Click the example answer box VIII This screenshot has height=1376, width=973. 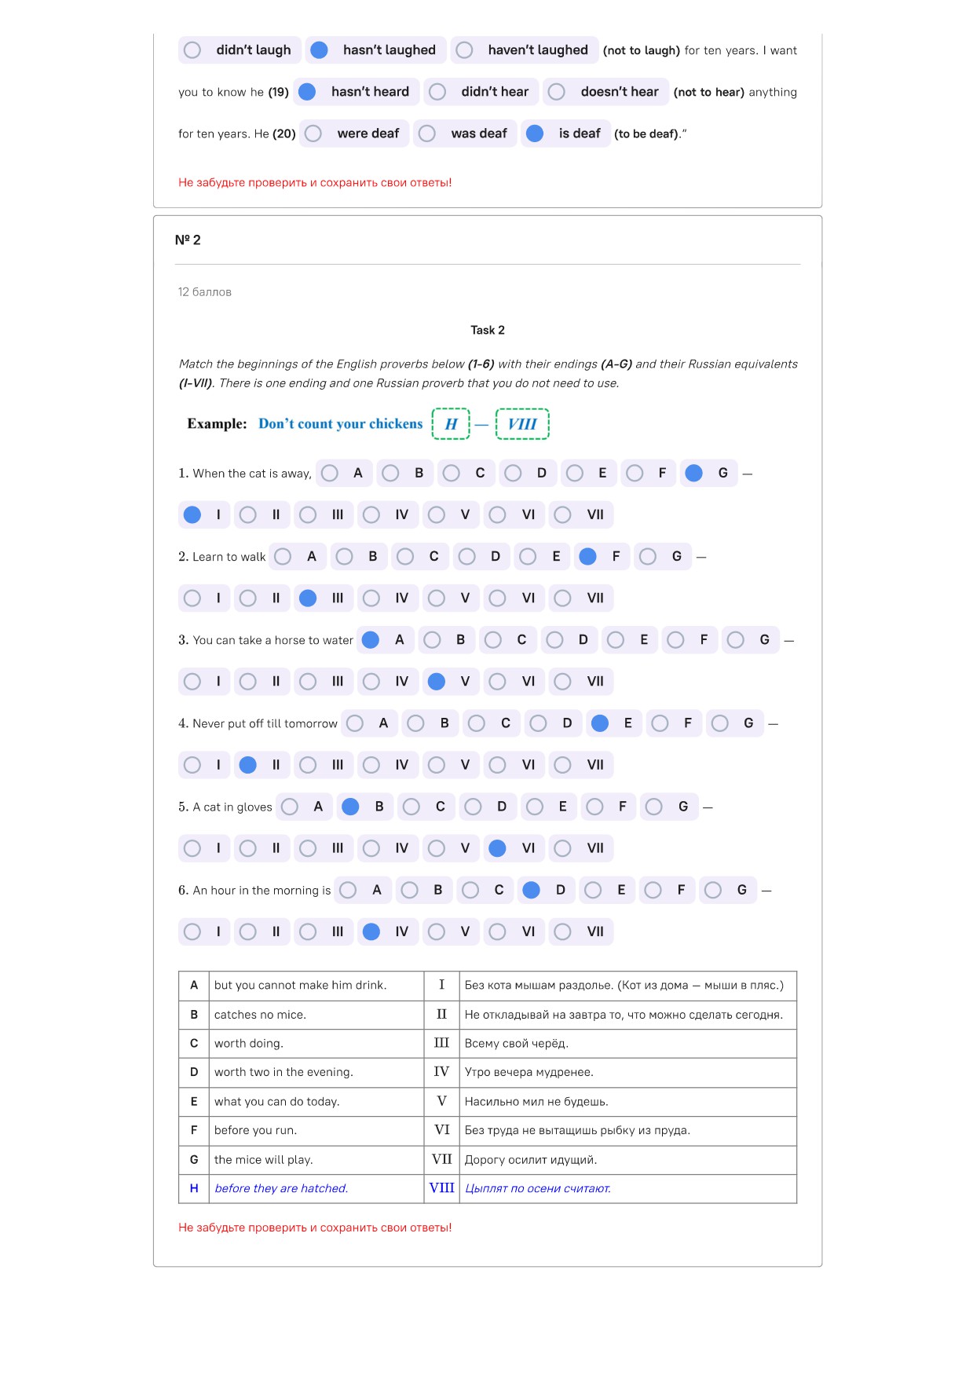pyautogui.click(x=522, y=424)
